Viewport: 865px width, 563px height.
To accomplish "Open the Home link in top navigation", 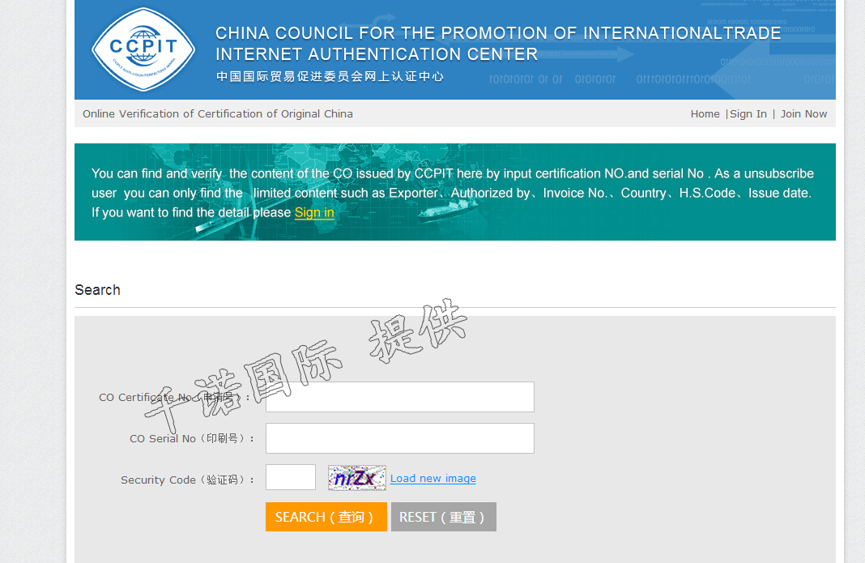I will click(x=705, y=114).
